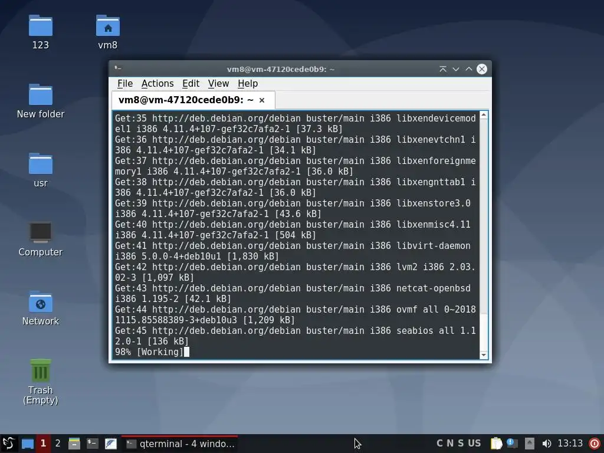
Task: Select the New folder desktop icon
Action: click(41, 101)
